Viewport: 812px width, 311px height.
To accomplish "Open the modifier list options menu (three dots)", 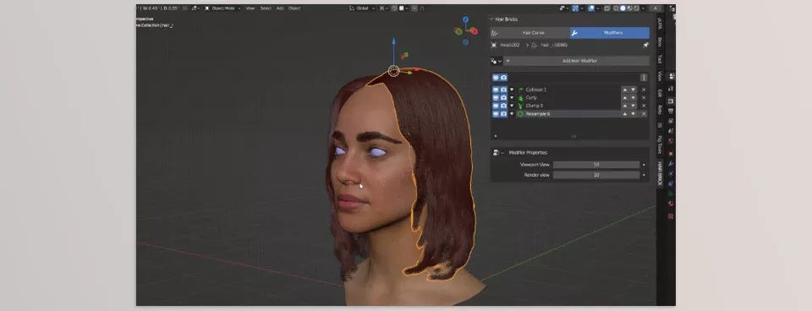I will [644, 78].
